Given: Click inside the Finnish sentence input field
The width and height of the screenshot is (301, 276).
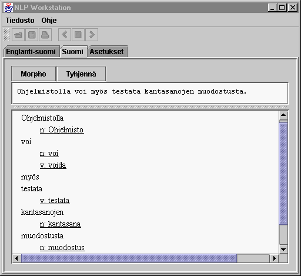Looking at the screenshot, I should [x=150, y=93].
